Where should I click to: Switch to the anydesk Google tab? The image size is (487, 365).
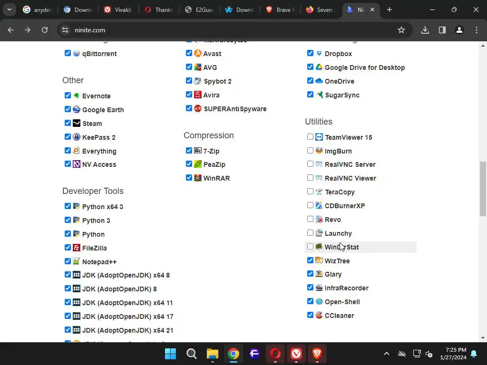click(x=37, y=10)
